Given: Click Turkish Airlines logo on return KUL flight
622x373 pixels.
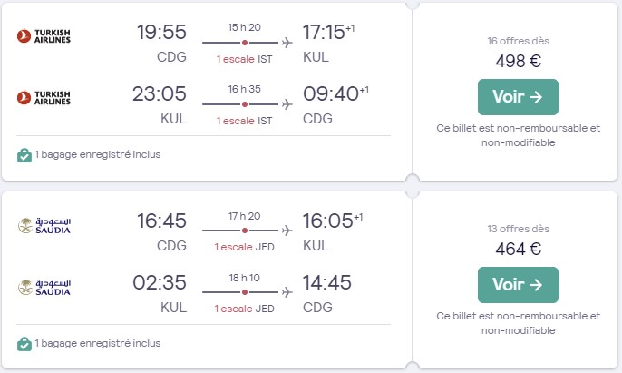Looking at the screenshot, I should coord(44,98).
